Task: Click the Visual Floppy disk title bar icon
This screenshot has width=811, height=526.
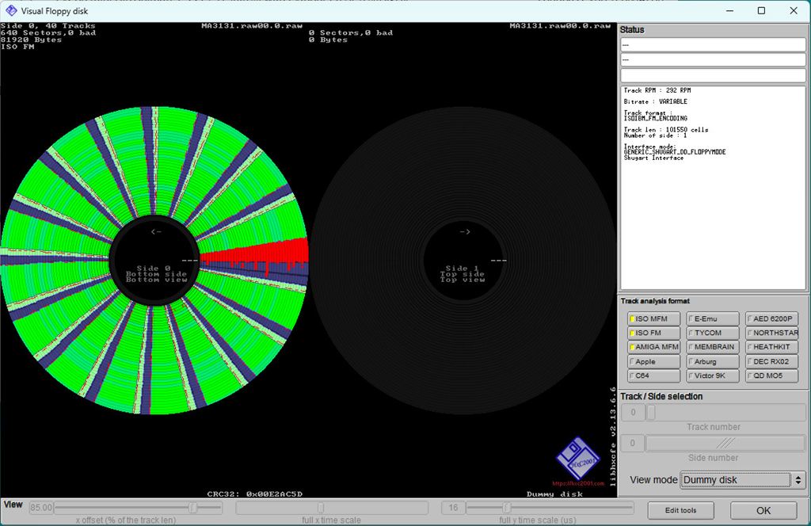Action: pyautogui.click(x=11, y=11)
